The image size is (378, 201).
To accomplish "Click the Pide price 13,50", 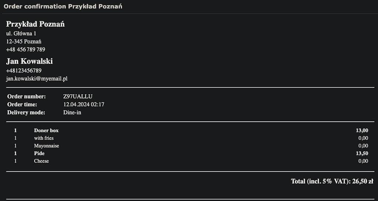I will coord(362,153).
